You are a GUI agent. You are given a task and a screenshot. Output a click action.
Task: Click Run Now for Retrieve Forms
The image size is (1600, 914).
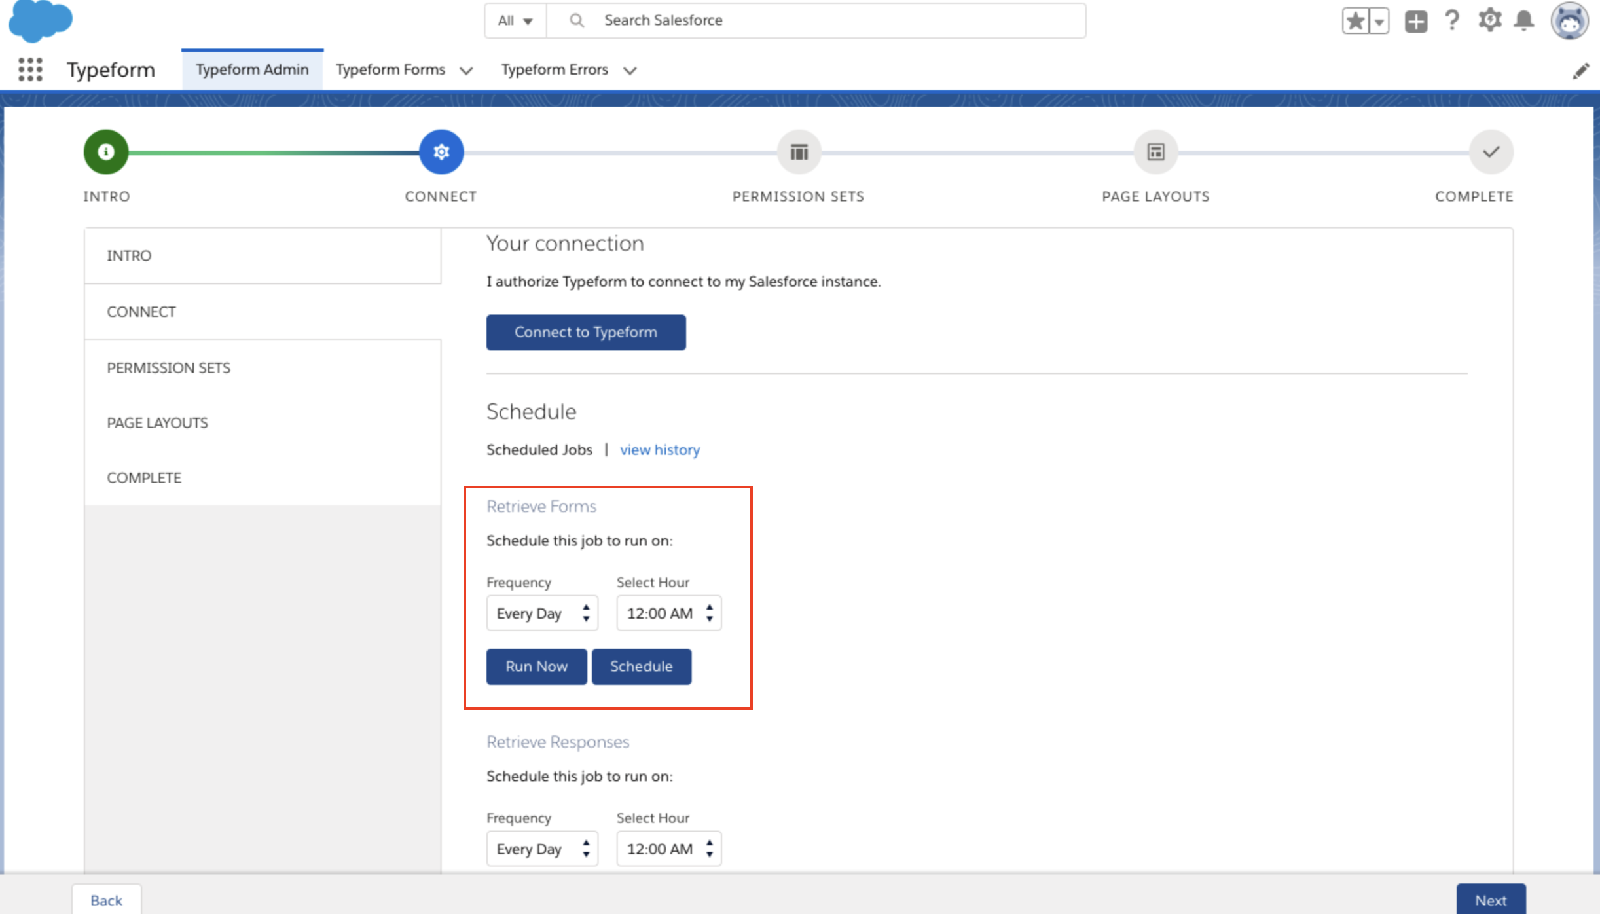point(536,667)
